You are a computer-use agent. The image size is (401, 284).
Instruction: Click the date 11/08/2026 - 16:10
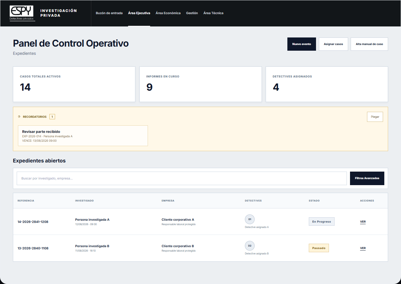click(85, 251)
